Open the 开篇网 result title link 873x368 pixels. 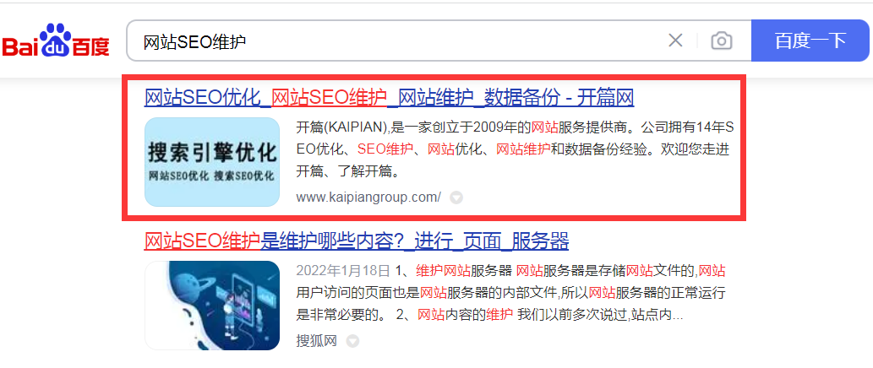[x=390, y=98]
